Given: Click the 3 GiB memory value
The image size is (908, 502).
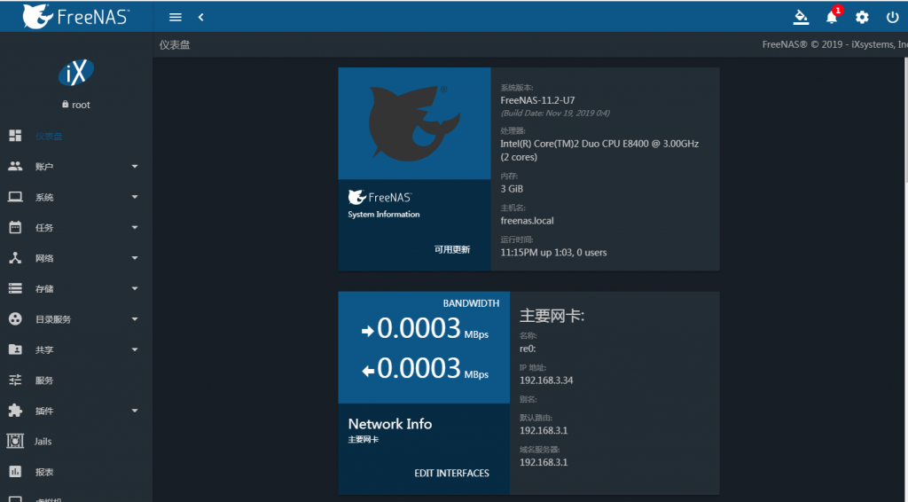Looking at the screenshot, I should 512,189.
